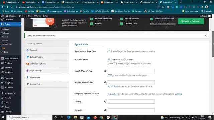Switch to the Appearance settings tab

[47, 77]
